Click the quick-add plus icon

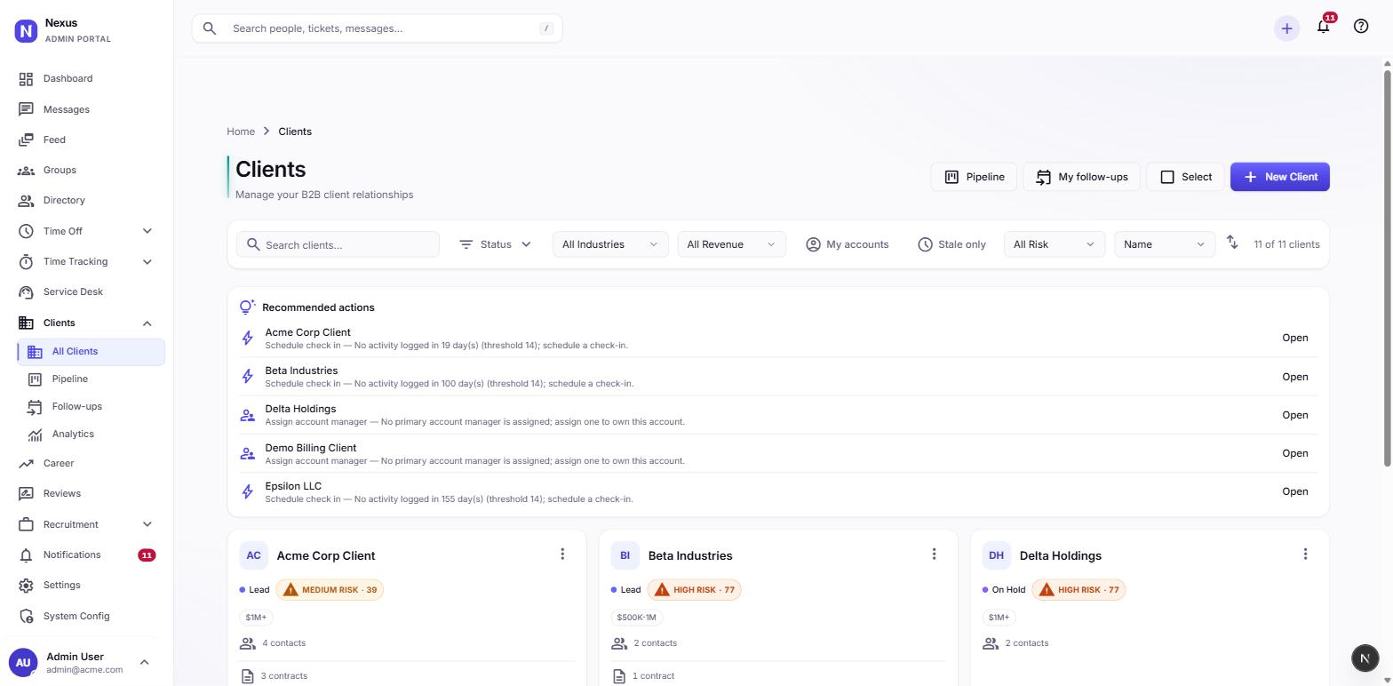(x=1286, y=28)
